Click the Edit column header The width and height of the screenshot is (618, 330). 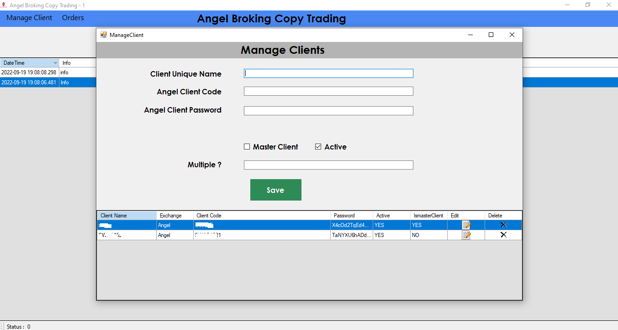tap(466, 216)
